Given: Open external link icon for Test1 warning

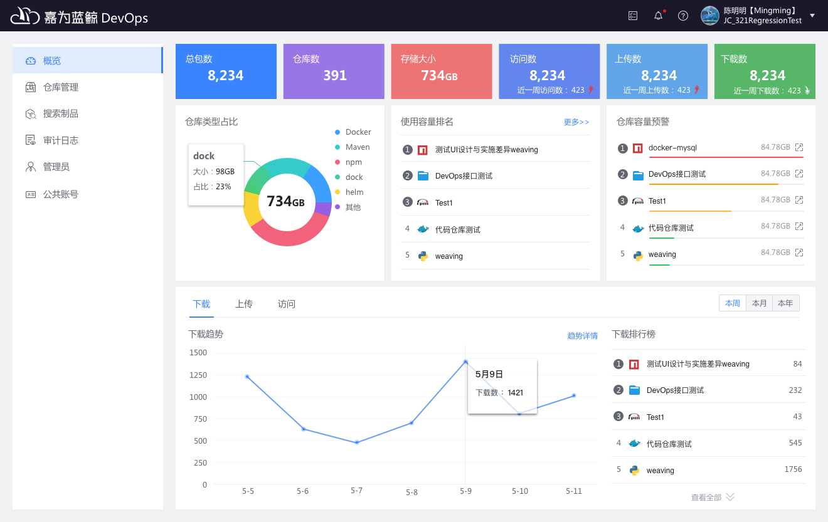Looking at the screenshot, I should (x=799, y=200).
